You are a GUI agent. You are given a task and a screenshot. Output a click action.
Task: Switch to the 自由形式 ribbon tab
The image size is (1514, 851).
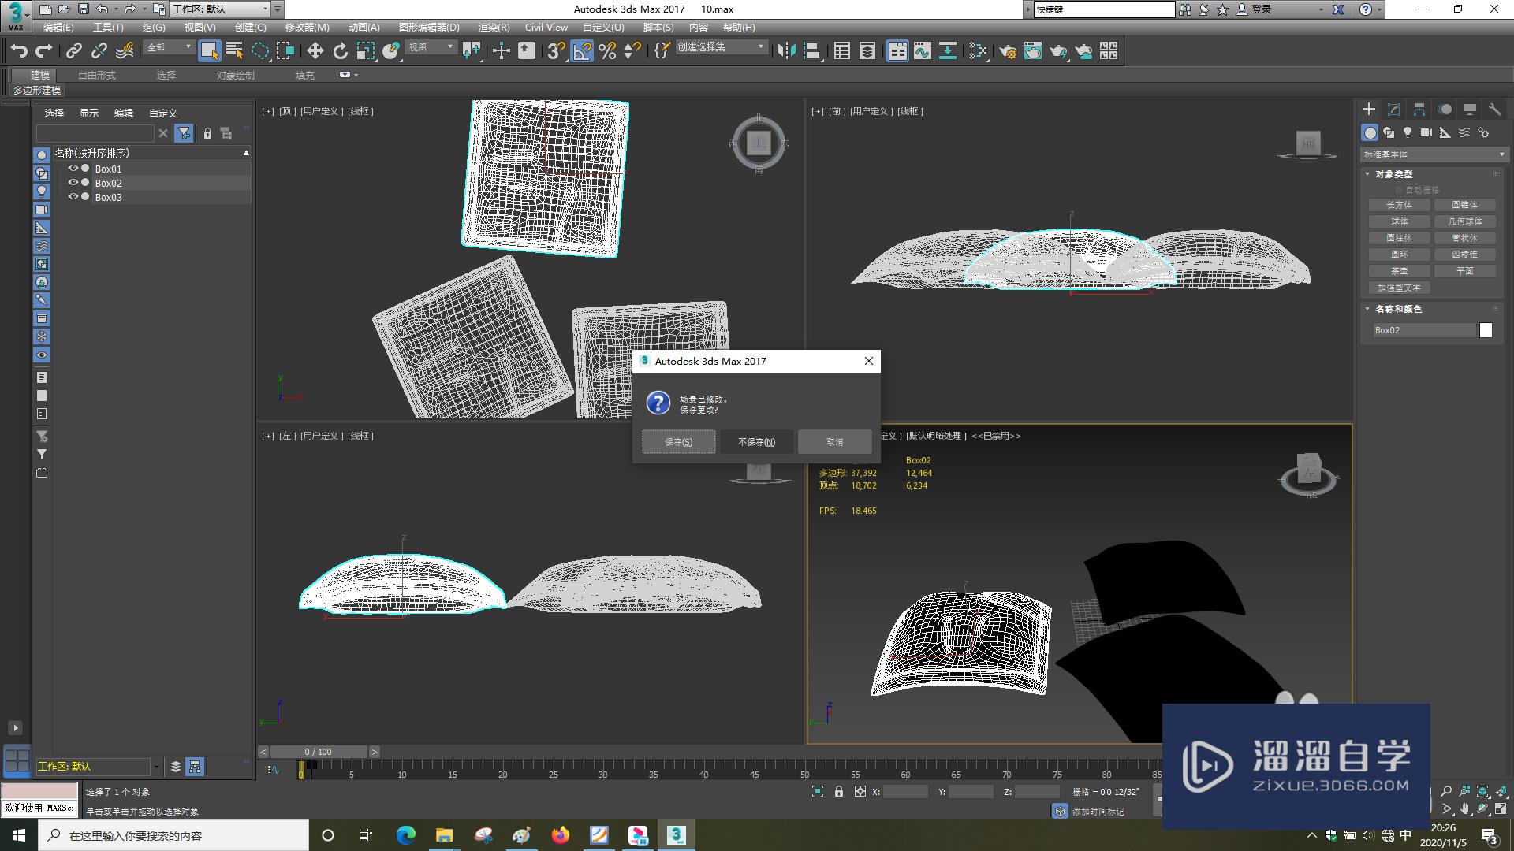tap(97, 76)
